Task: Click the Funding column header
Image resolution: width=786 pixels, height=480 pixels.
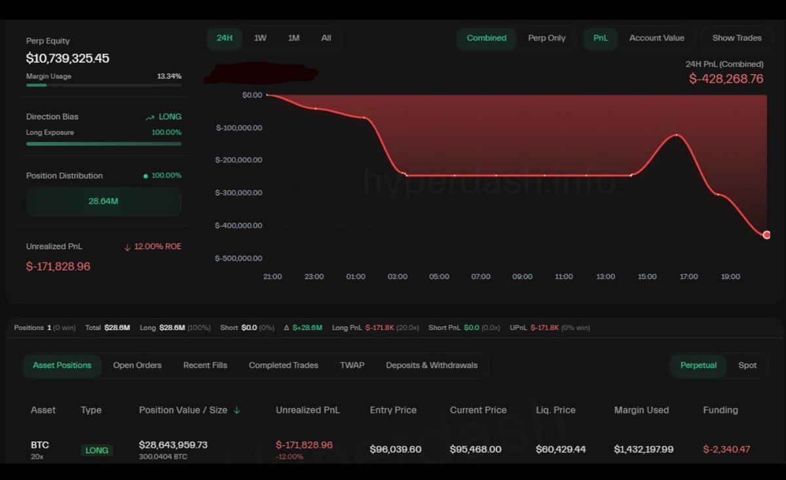Action: click(x=720, y=410)
